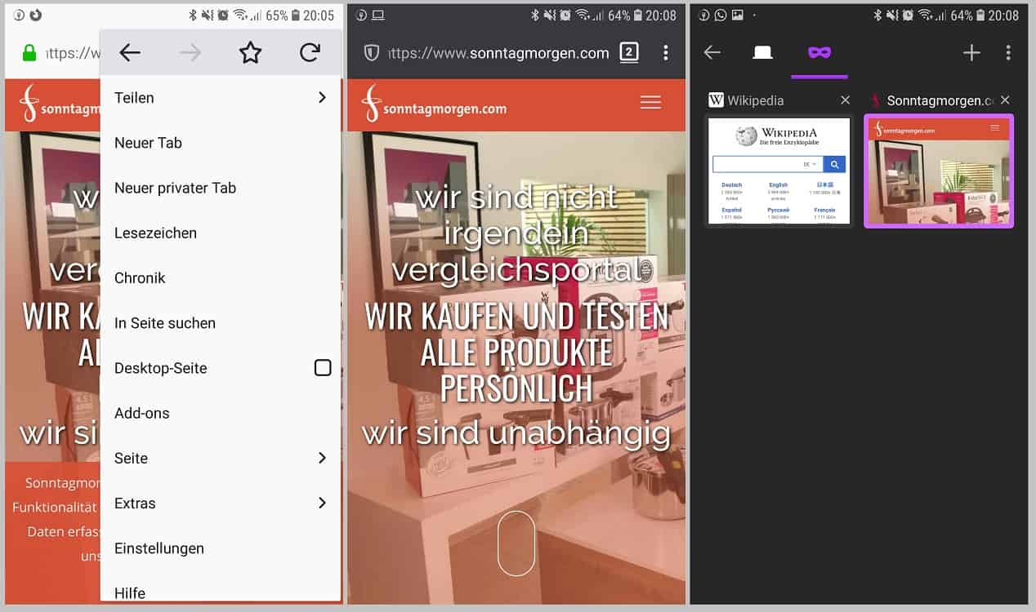The width and height of the screenshot is (1036, 612).
Task: Open the three-dot menu in the tabs overview
Action: (x=1008, y=53)
